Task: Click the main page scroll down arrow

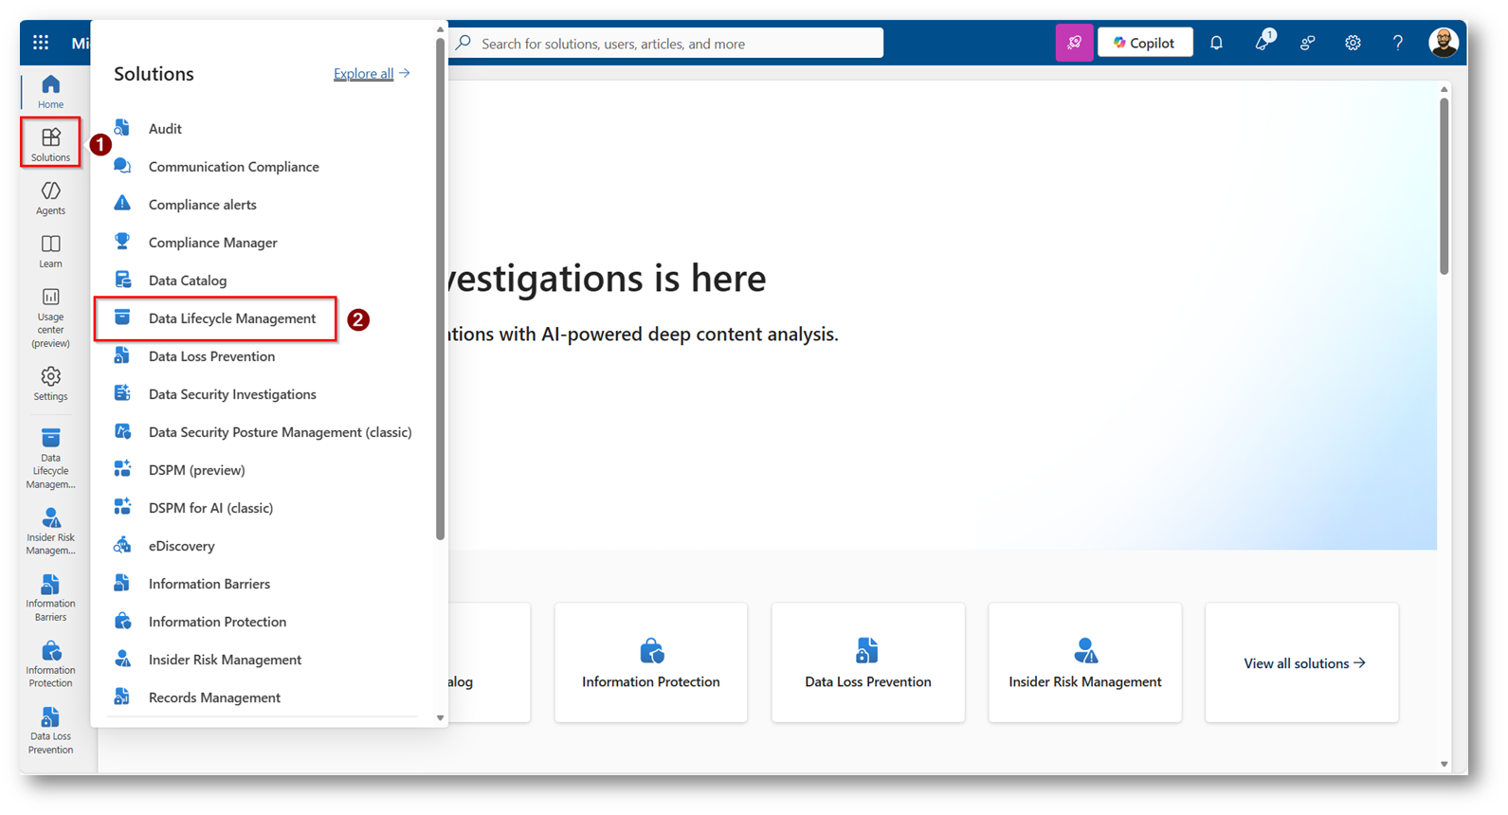Action: 1444,764
